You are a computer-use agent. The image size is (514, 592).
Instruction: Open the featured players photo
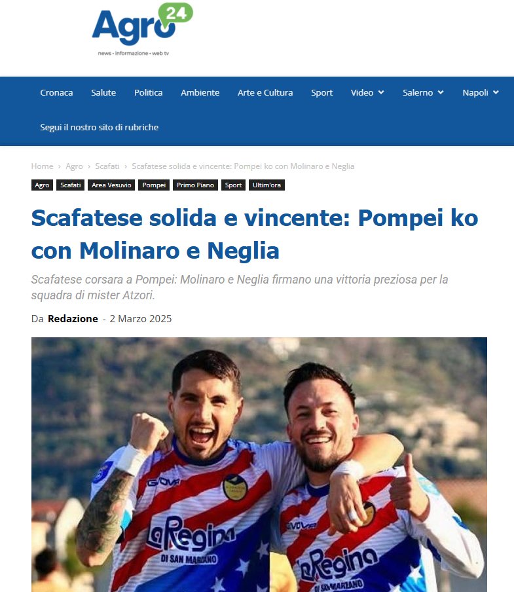click(259, 464)
